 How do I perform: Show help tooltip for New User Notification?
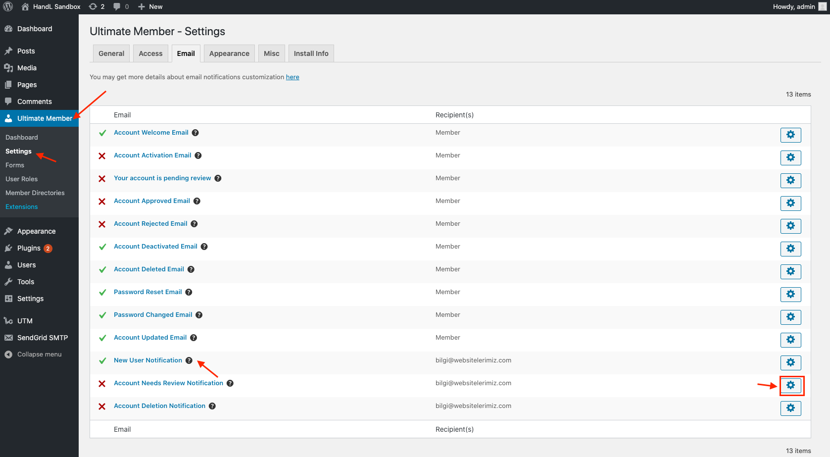coord(189,360)
